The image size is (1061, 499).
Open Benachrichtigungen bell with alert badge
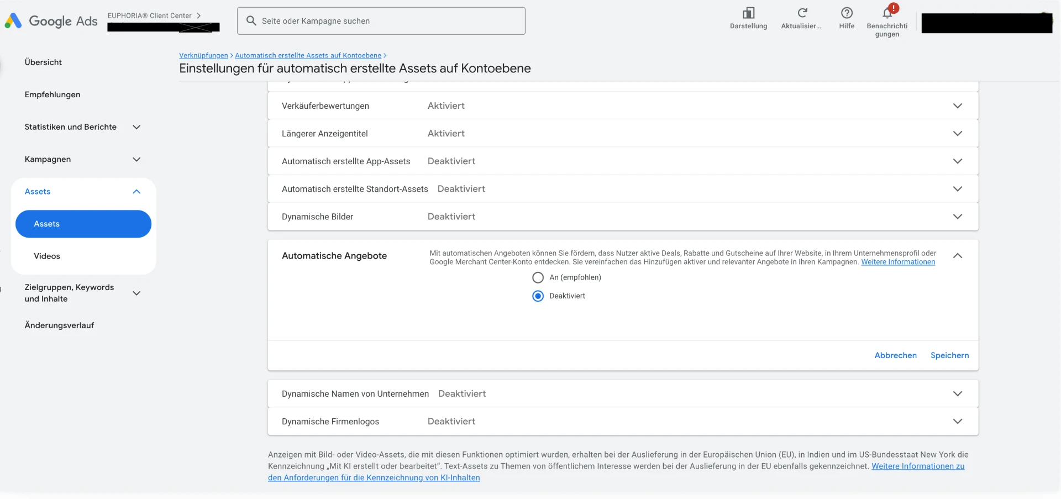(x=887, y=12)
